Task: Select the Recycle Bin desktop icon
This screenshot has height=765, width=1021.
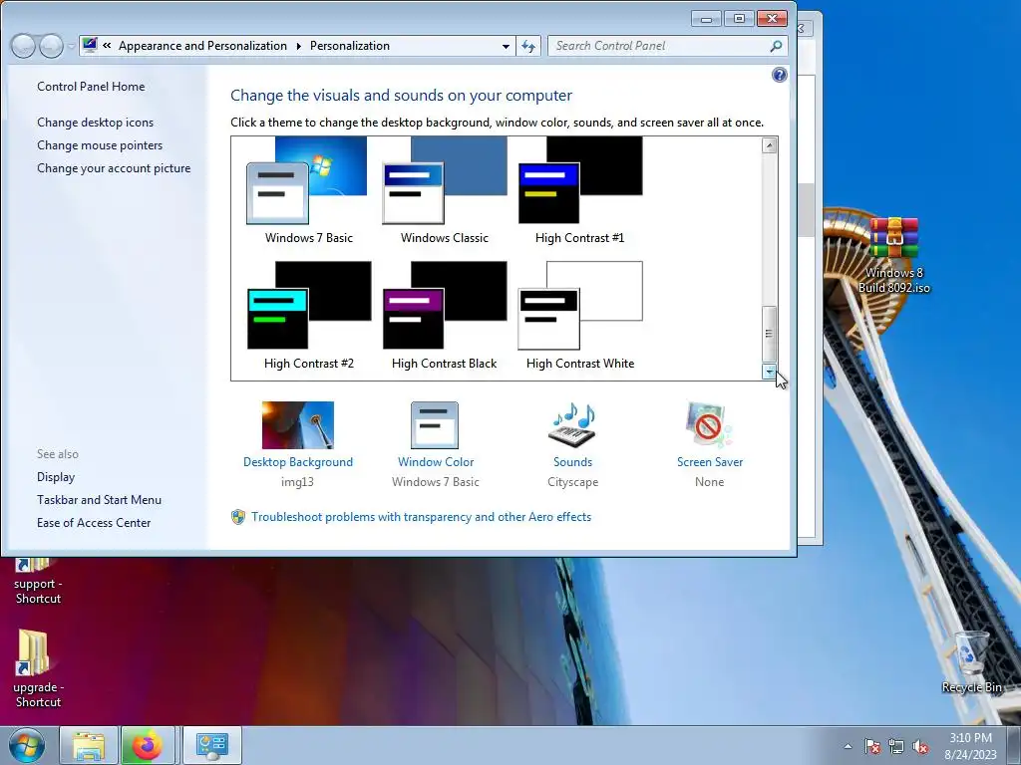Action: (971, 661)
